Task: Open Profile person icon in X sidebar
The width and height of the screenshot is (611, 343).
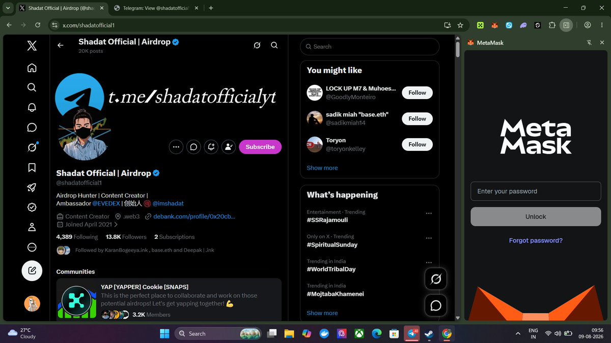Action: pos(32,227)
